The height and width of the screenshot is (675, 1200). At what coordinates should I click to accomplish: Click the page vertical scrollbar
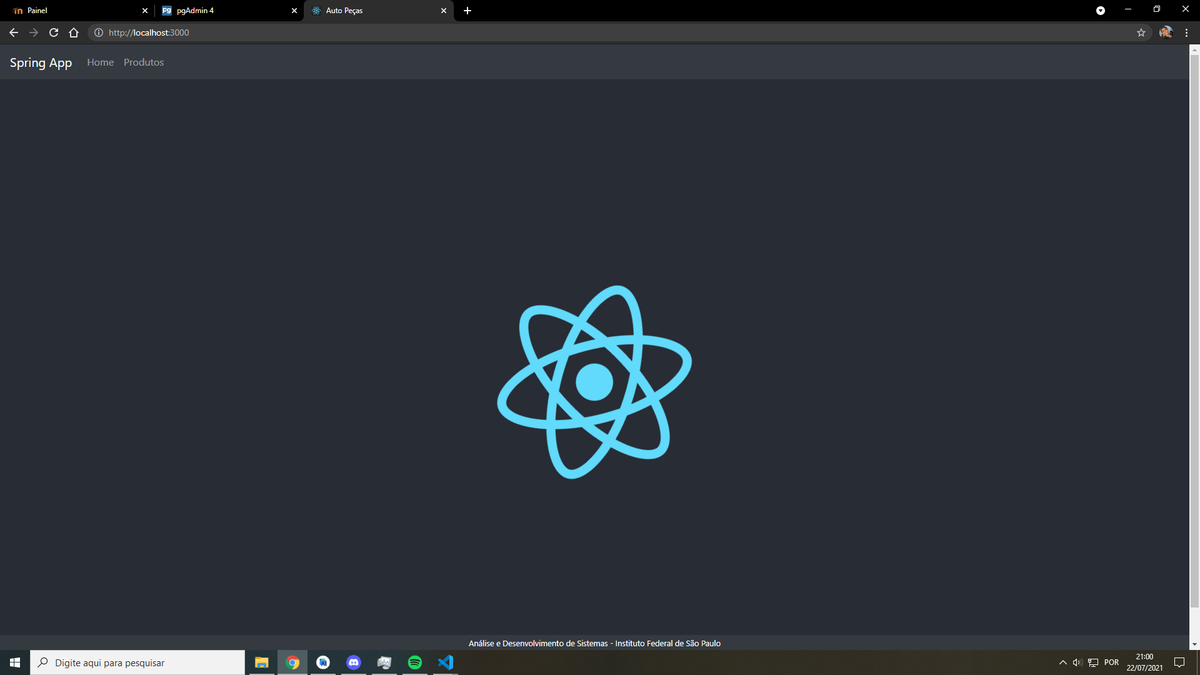(x=1194, y=331)
